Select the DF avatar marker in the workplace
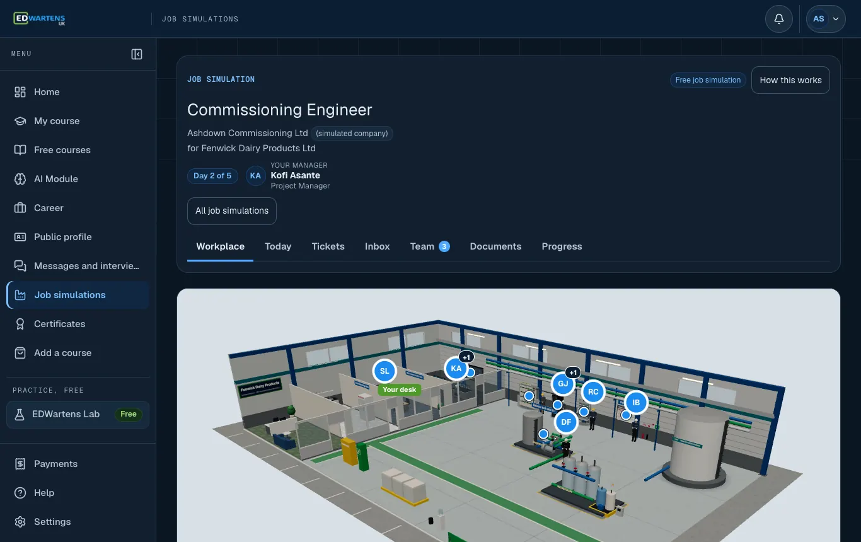861x542 pixels. [566, 422]
